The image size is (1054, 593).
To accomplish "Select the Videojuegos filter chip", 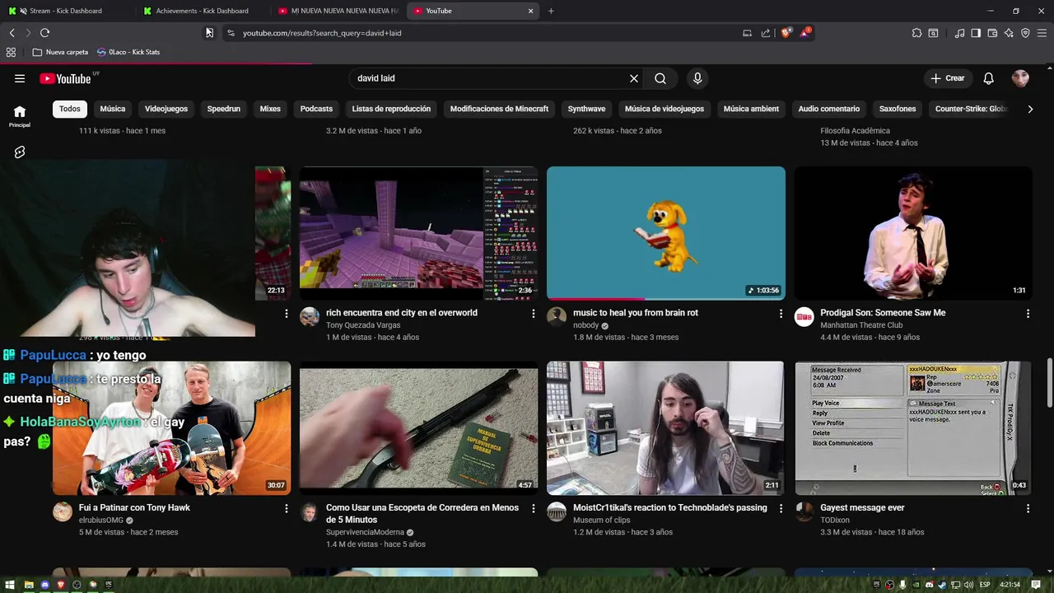I will 166,109.
